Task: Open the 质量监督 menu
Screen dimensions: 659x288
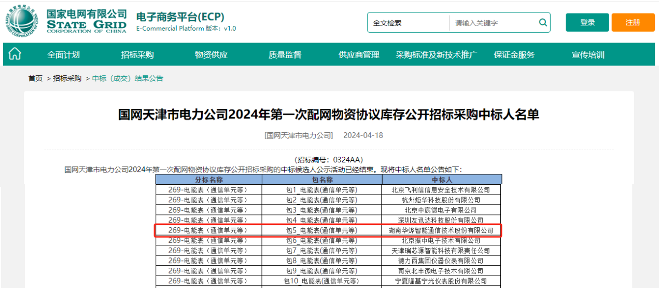Action: pos(285,54)
